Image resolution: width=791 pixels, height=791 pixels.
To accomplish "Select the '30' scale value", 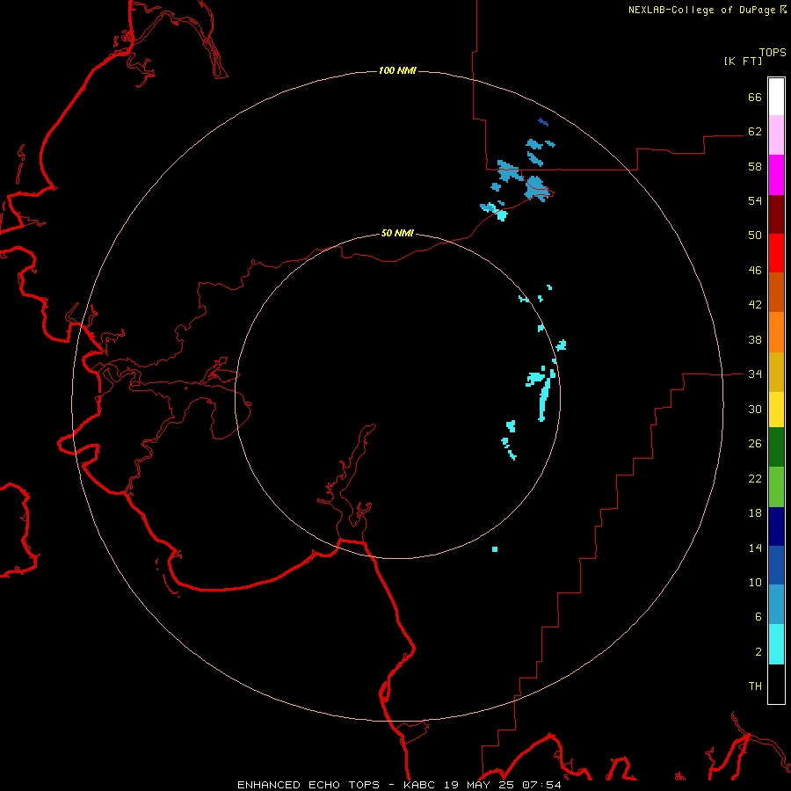I will click(755, 409).
